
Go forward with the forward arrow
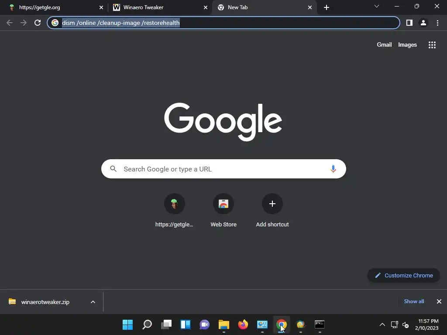click(24, 23)
